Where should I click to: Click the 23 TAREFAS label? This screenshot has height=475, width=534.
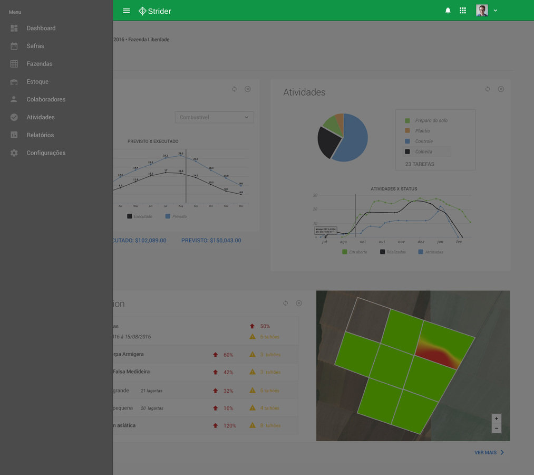pyautogui.click(x=420, y=164)
